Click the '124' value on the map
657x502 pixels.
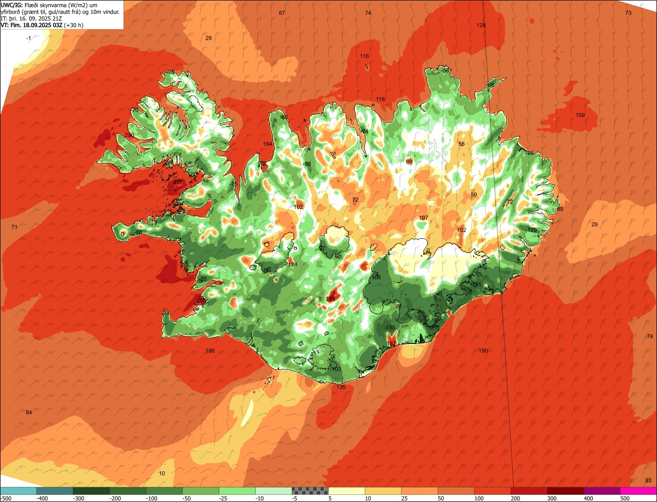293,264
